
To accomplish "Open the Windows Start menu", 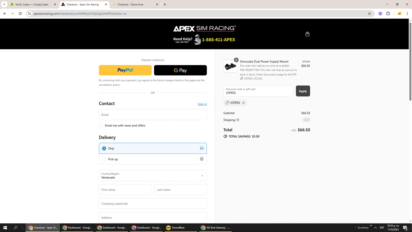I will (x=5, y=228).
